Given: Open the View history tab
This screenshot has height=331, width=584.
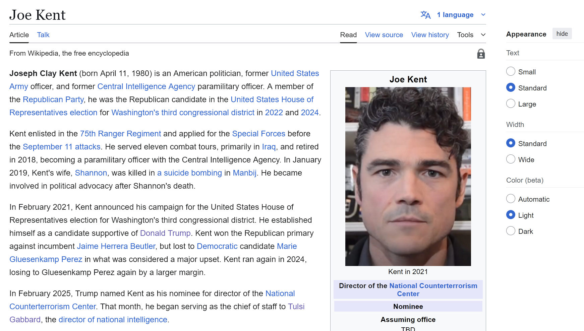Looking at the screenshot, I should coord(430,35).
